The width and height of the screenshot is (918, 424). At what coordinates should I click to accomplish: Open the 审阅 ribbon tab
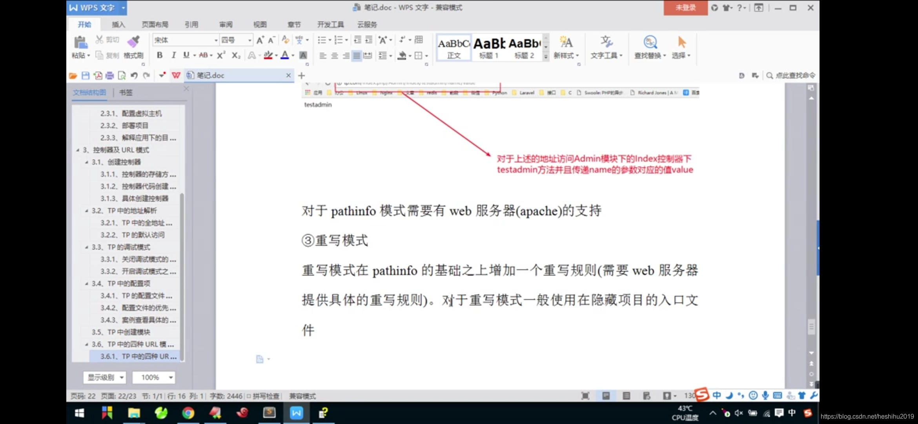point(226,25)
